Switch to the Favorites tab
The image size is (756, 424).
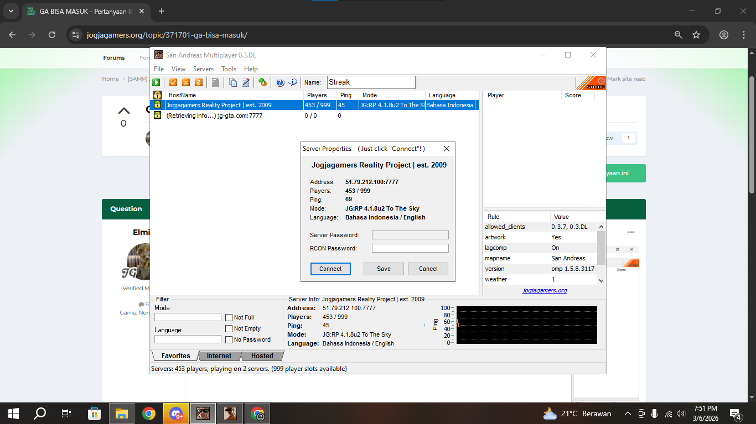[175, 356]
